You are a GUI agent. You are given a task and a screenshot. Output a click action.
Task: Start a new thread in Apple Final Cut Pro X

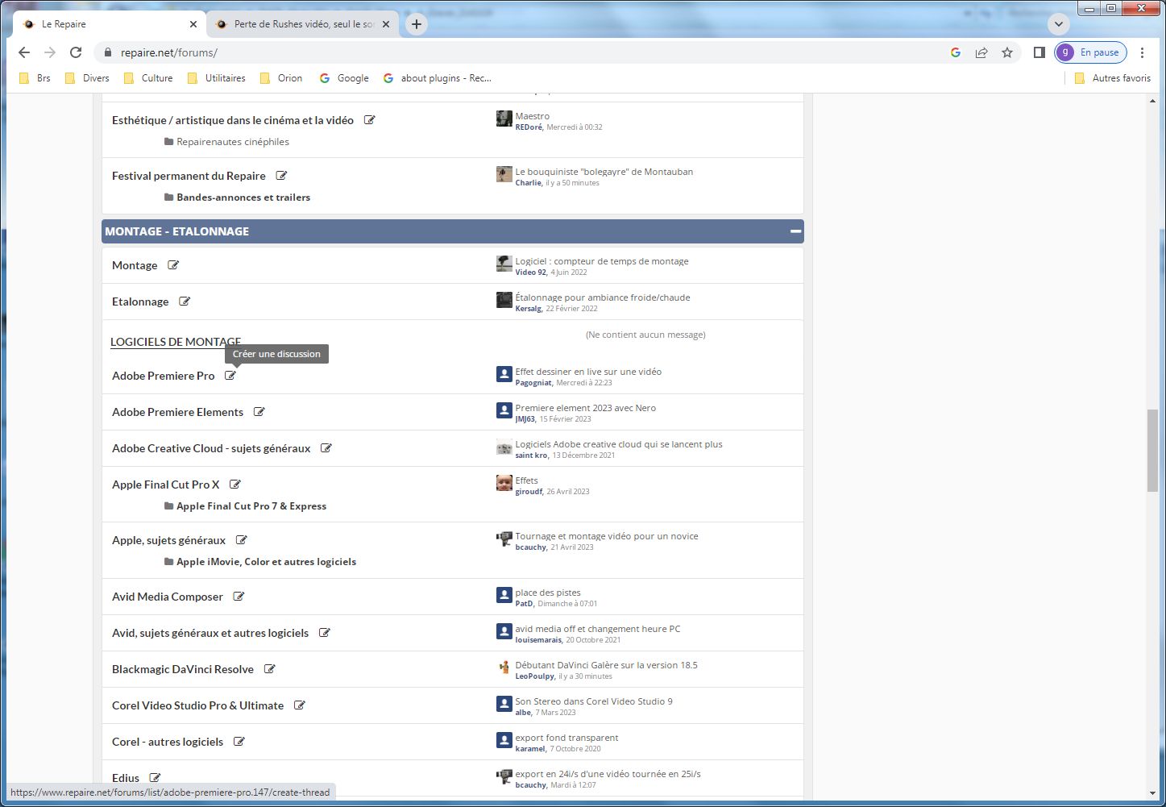[x=235, y=485]
